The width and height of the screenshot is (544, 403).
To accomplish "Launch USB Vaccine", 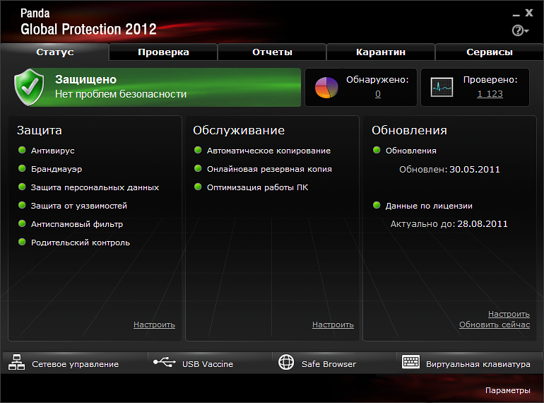I will [208, 364].
